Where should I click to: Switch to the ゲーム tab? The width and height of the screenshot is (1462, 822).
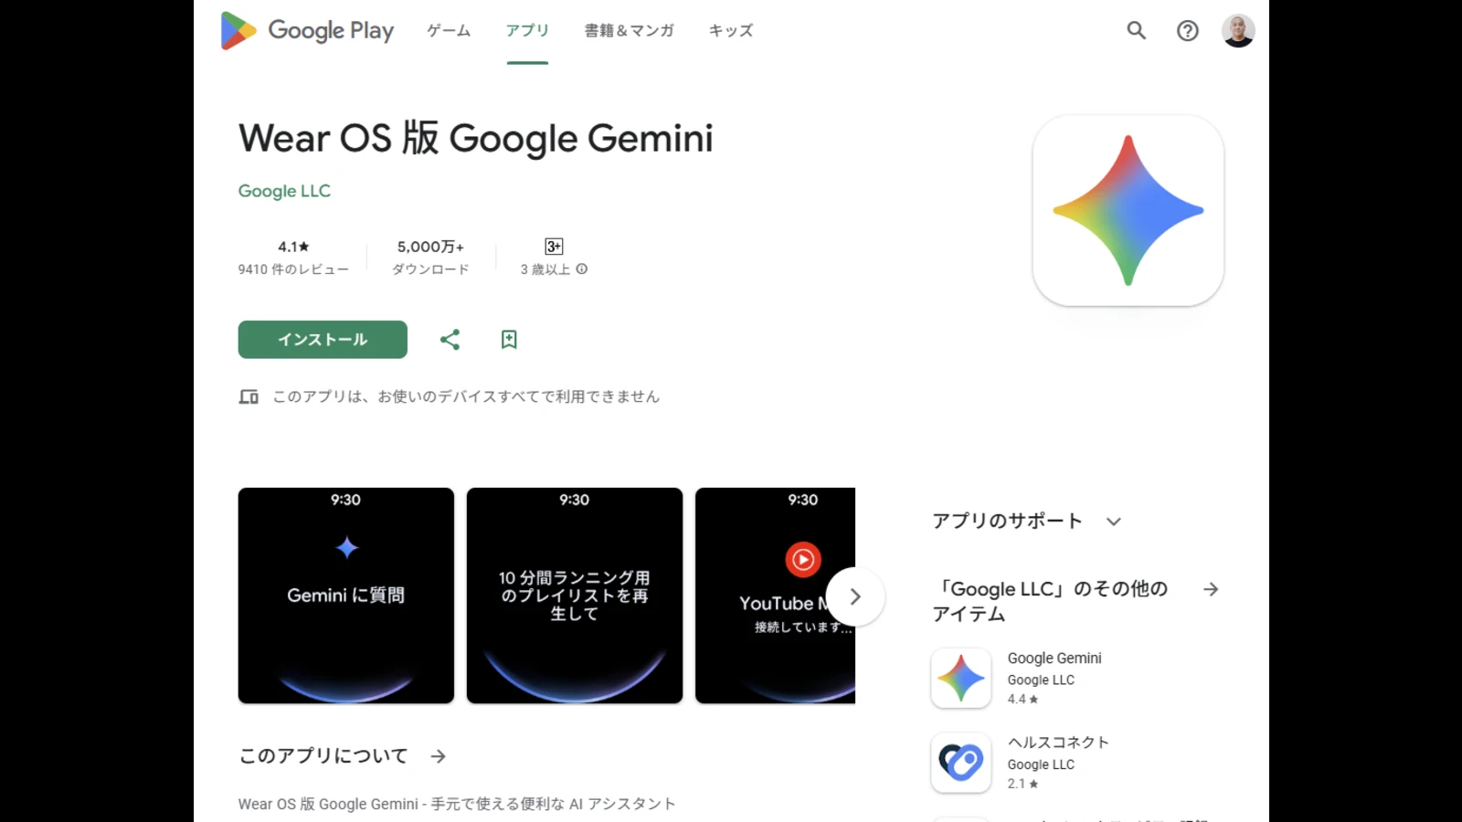(449, 31)
